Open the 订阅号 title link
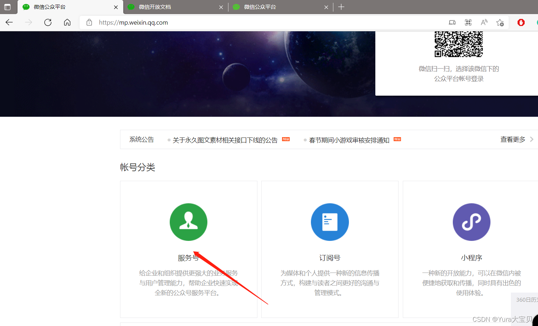The height and width of the screenshot is (326, 538). (330, 258)
